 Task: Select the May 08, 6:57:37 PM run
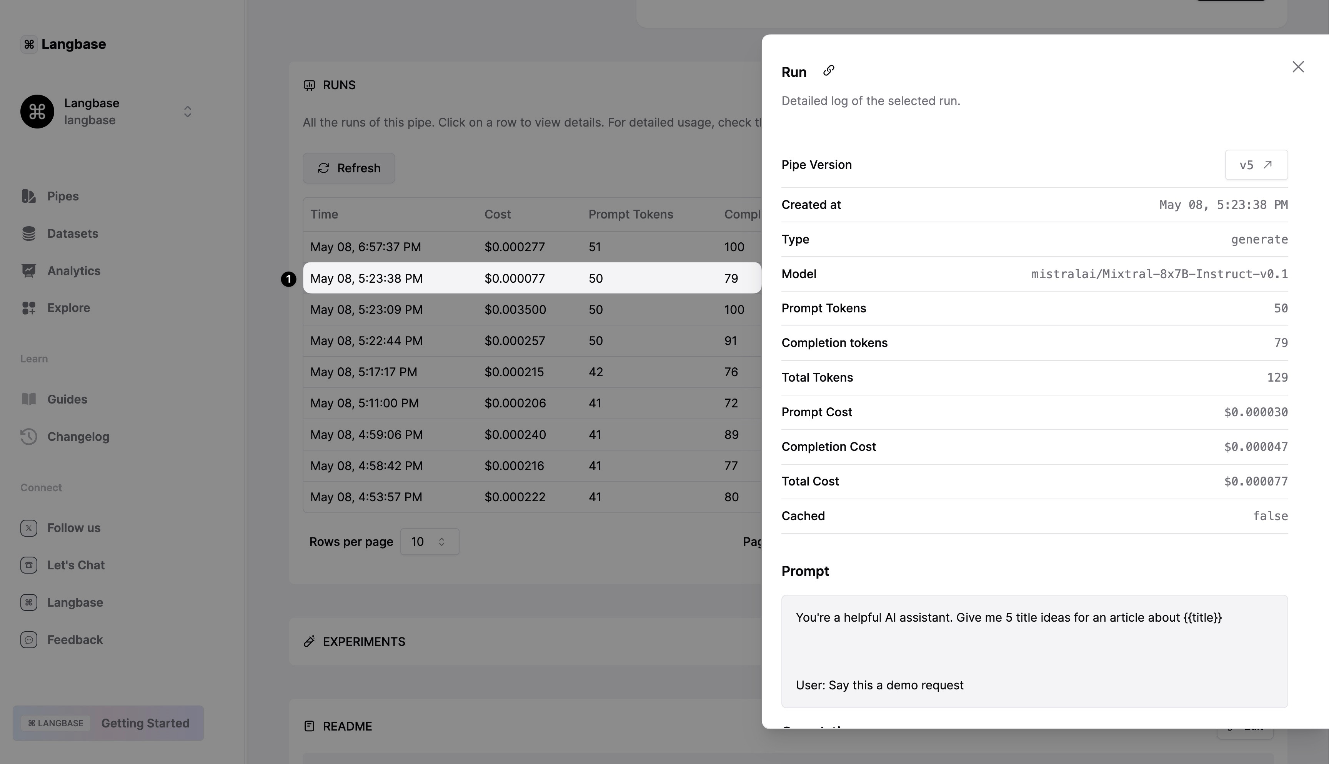(366, 247)
